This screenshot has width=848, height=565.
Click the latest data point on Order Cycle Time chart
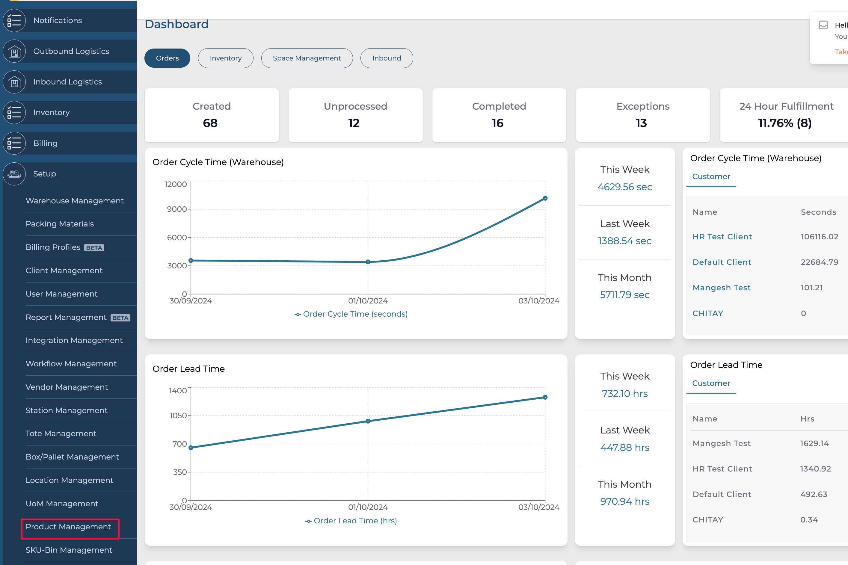pyautogui.click(x=545, y=198)
